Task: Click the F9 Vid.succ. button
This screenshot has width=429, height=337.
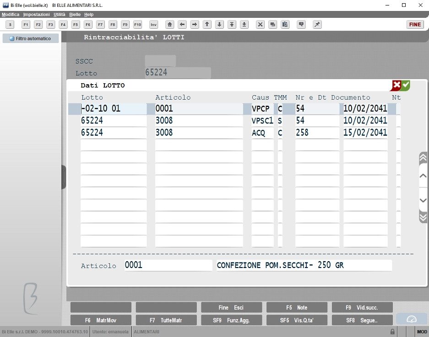Action: point(362,307)
